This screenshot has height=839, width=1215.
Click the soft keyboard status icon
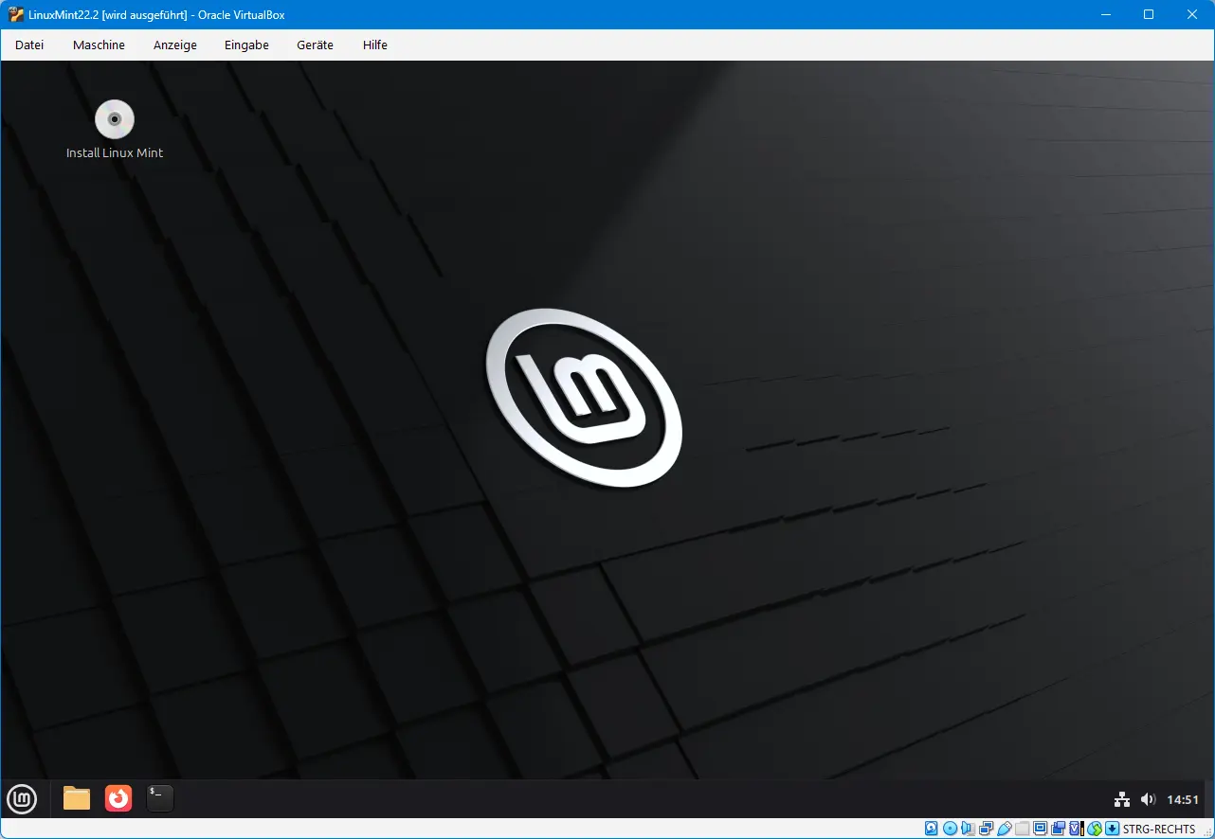coord(1111,828)
